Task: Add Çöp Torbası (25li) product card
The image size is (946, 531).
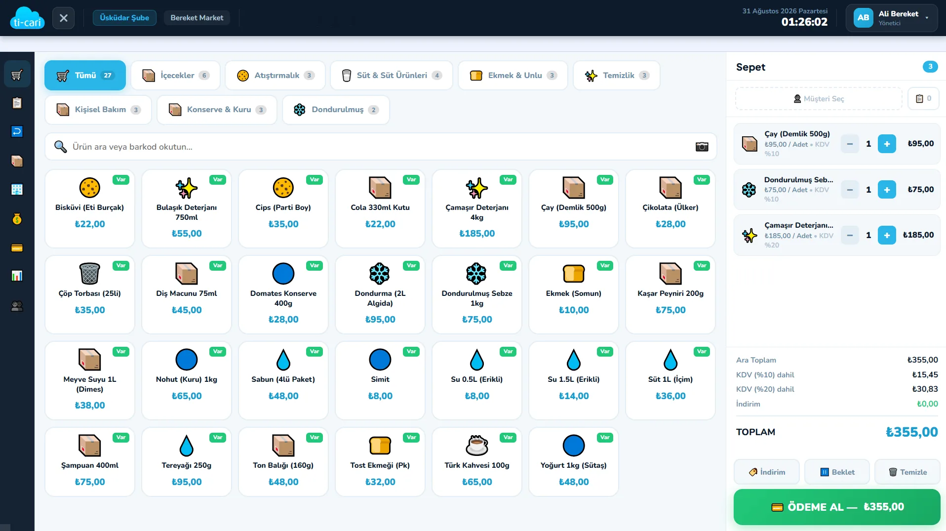Action: (x=90, y=294)
